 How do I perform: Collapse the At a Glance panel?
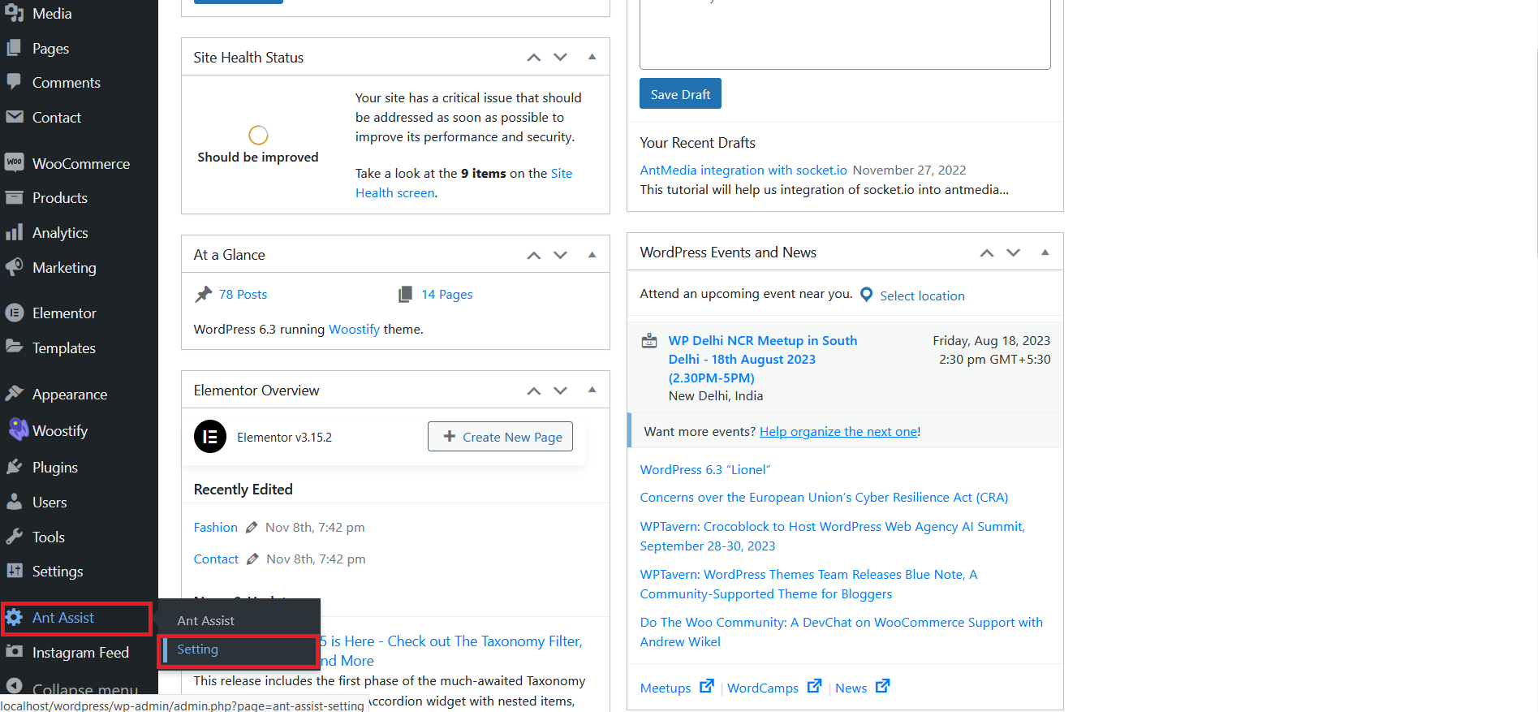click(x=592, y=255)
